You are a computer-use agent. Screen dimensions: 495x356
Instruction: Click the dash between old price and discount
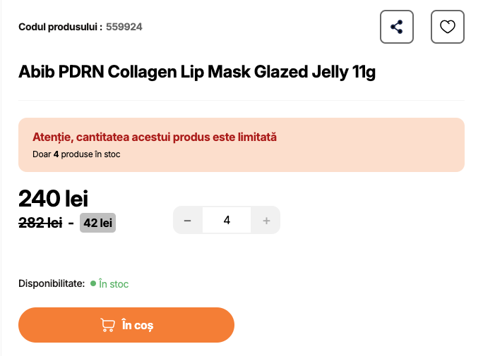coord(71,223)
